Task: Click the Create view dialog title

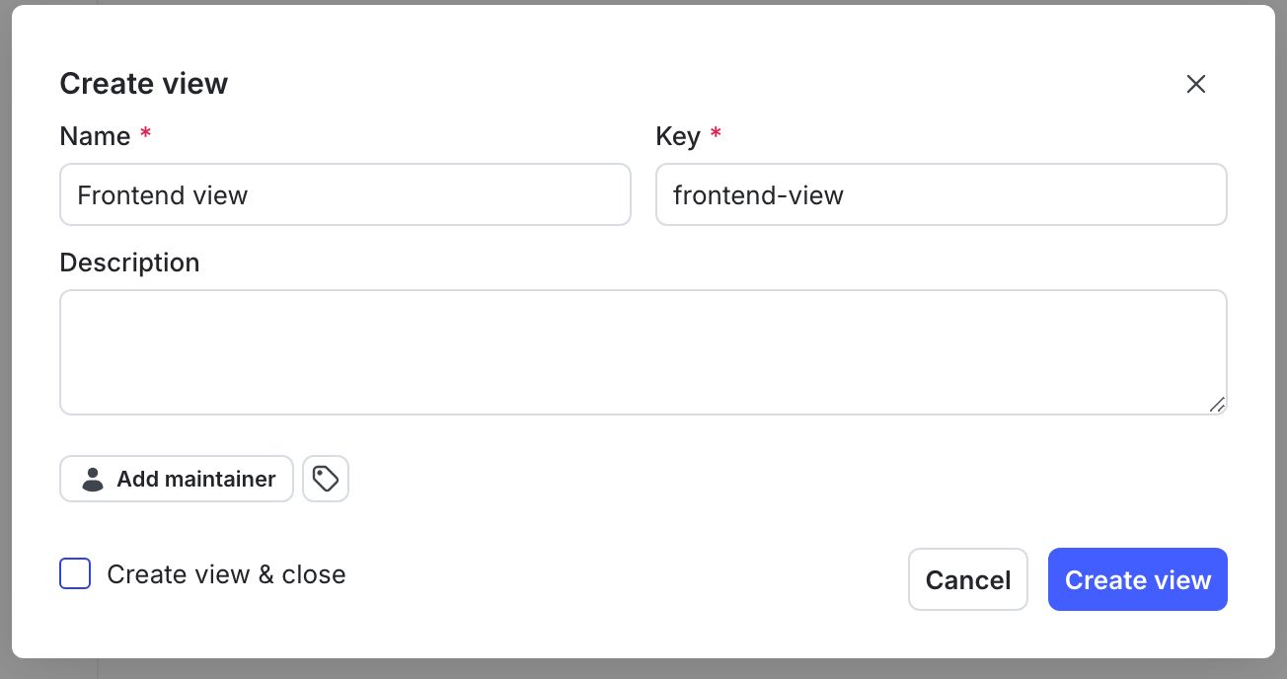Action: click(143, 83)
